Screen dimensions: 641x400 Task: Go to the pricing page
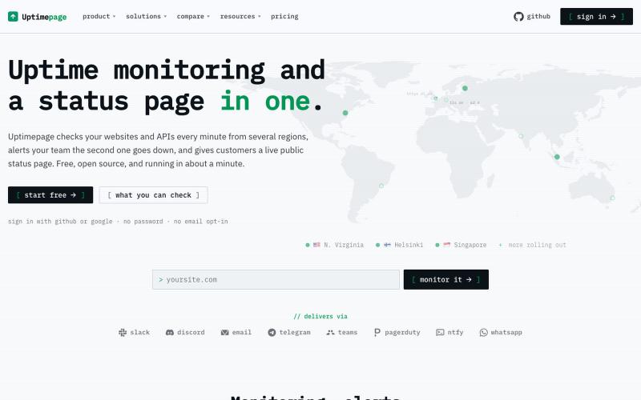click(x=284, y=16)
